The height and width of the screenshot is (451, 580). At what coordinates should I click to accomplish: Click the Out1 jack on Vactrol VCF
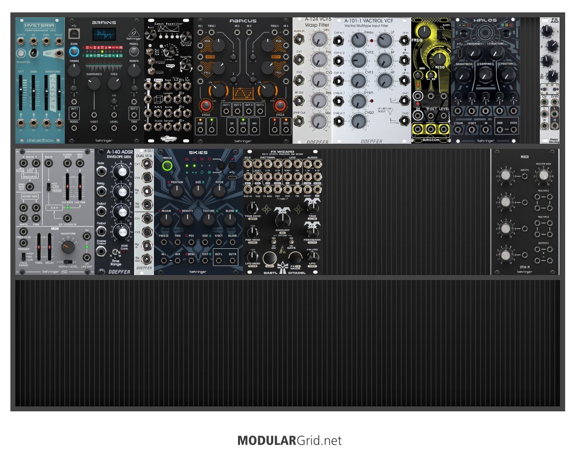405,101
